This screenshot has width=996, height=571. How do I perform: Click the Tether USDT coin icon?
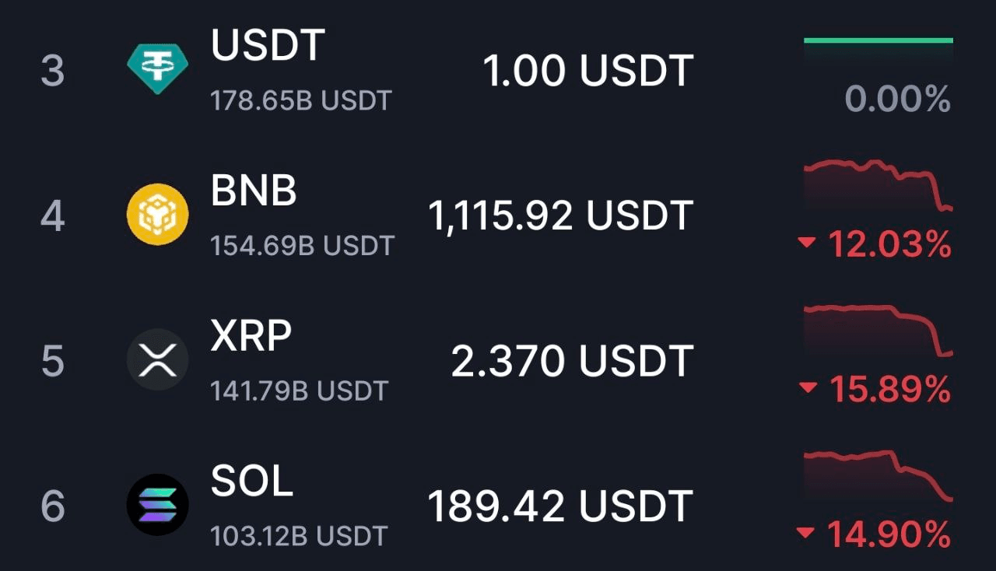click(158, 69)
